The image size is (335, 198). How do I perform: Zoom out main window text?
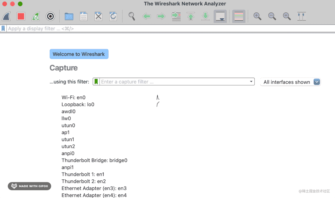point(272,16)
